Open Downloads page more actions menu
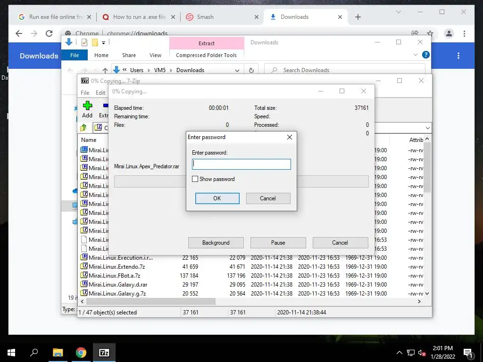This screenshot has height=362, width=483. pyautogui.click(x=458, y=56)
